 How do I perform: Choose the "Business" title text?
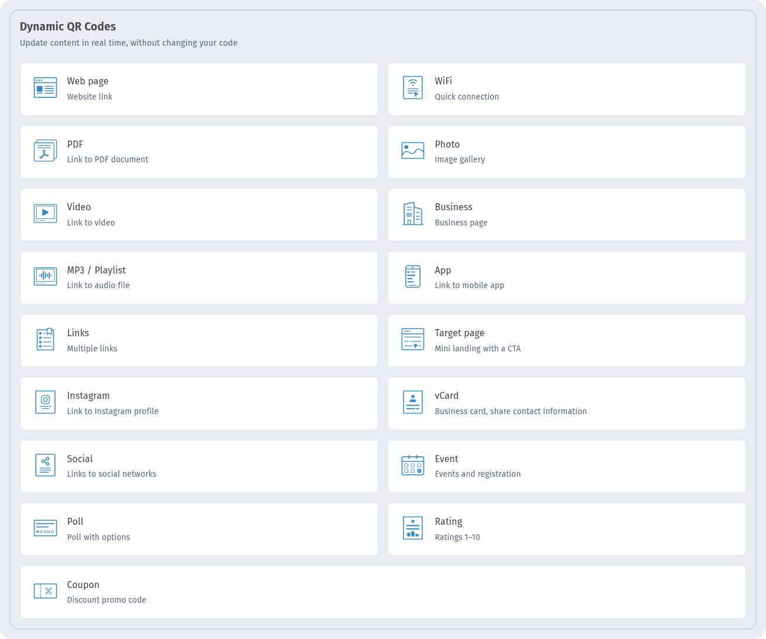[454, 207]
